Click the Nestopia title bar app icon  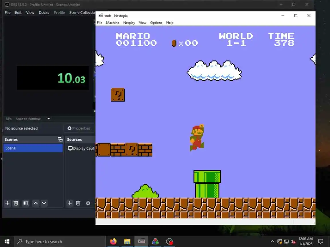click(x=101, y=15)
